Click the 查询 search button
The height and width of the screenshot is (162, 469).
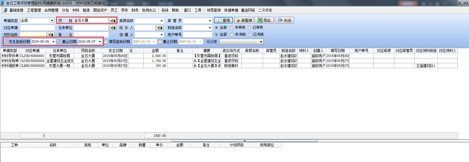(x=223, y=20)
